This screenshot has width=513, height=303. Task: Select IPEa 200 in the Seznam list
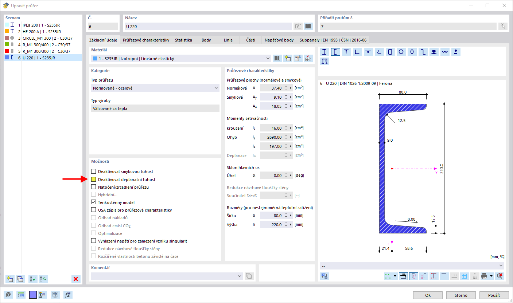click(x=43, y=25)
